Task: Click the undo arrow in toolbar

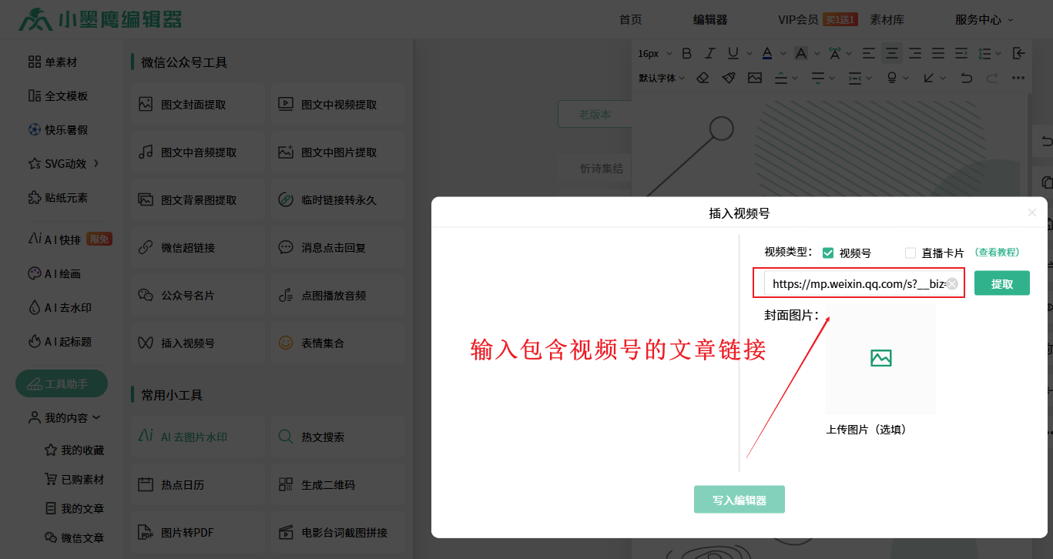Action: 967,78
